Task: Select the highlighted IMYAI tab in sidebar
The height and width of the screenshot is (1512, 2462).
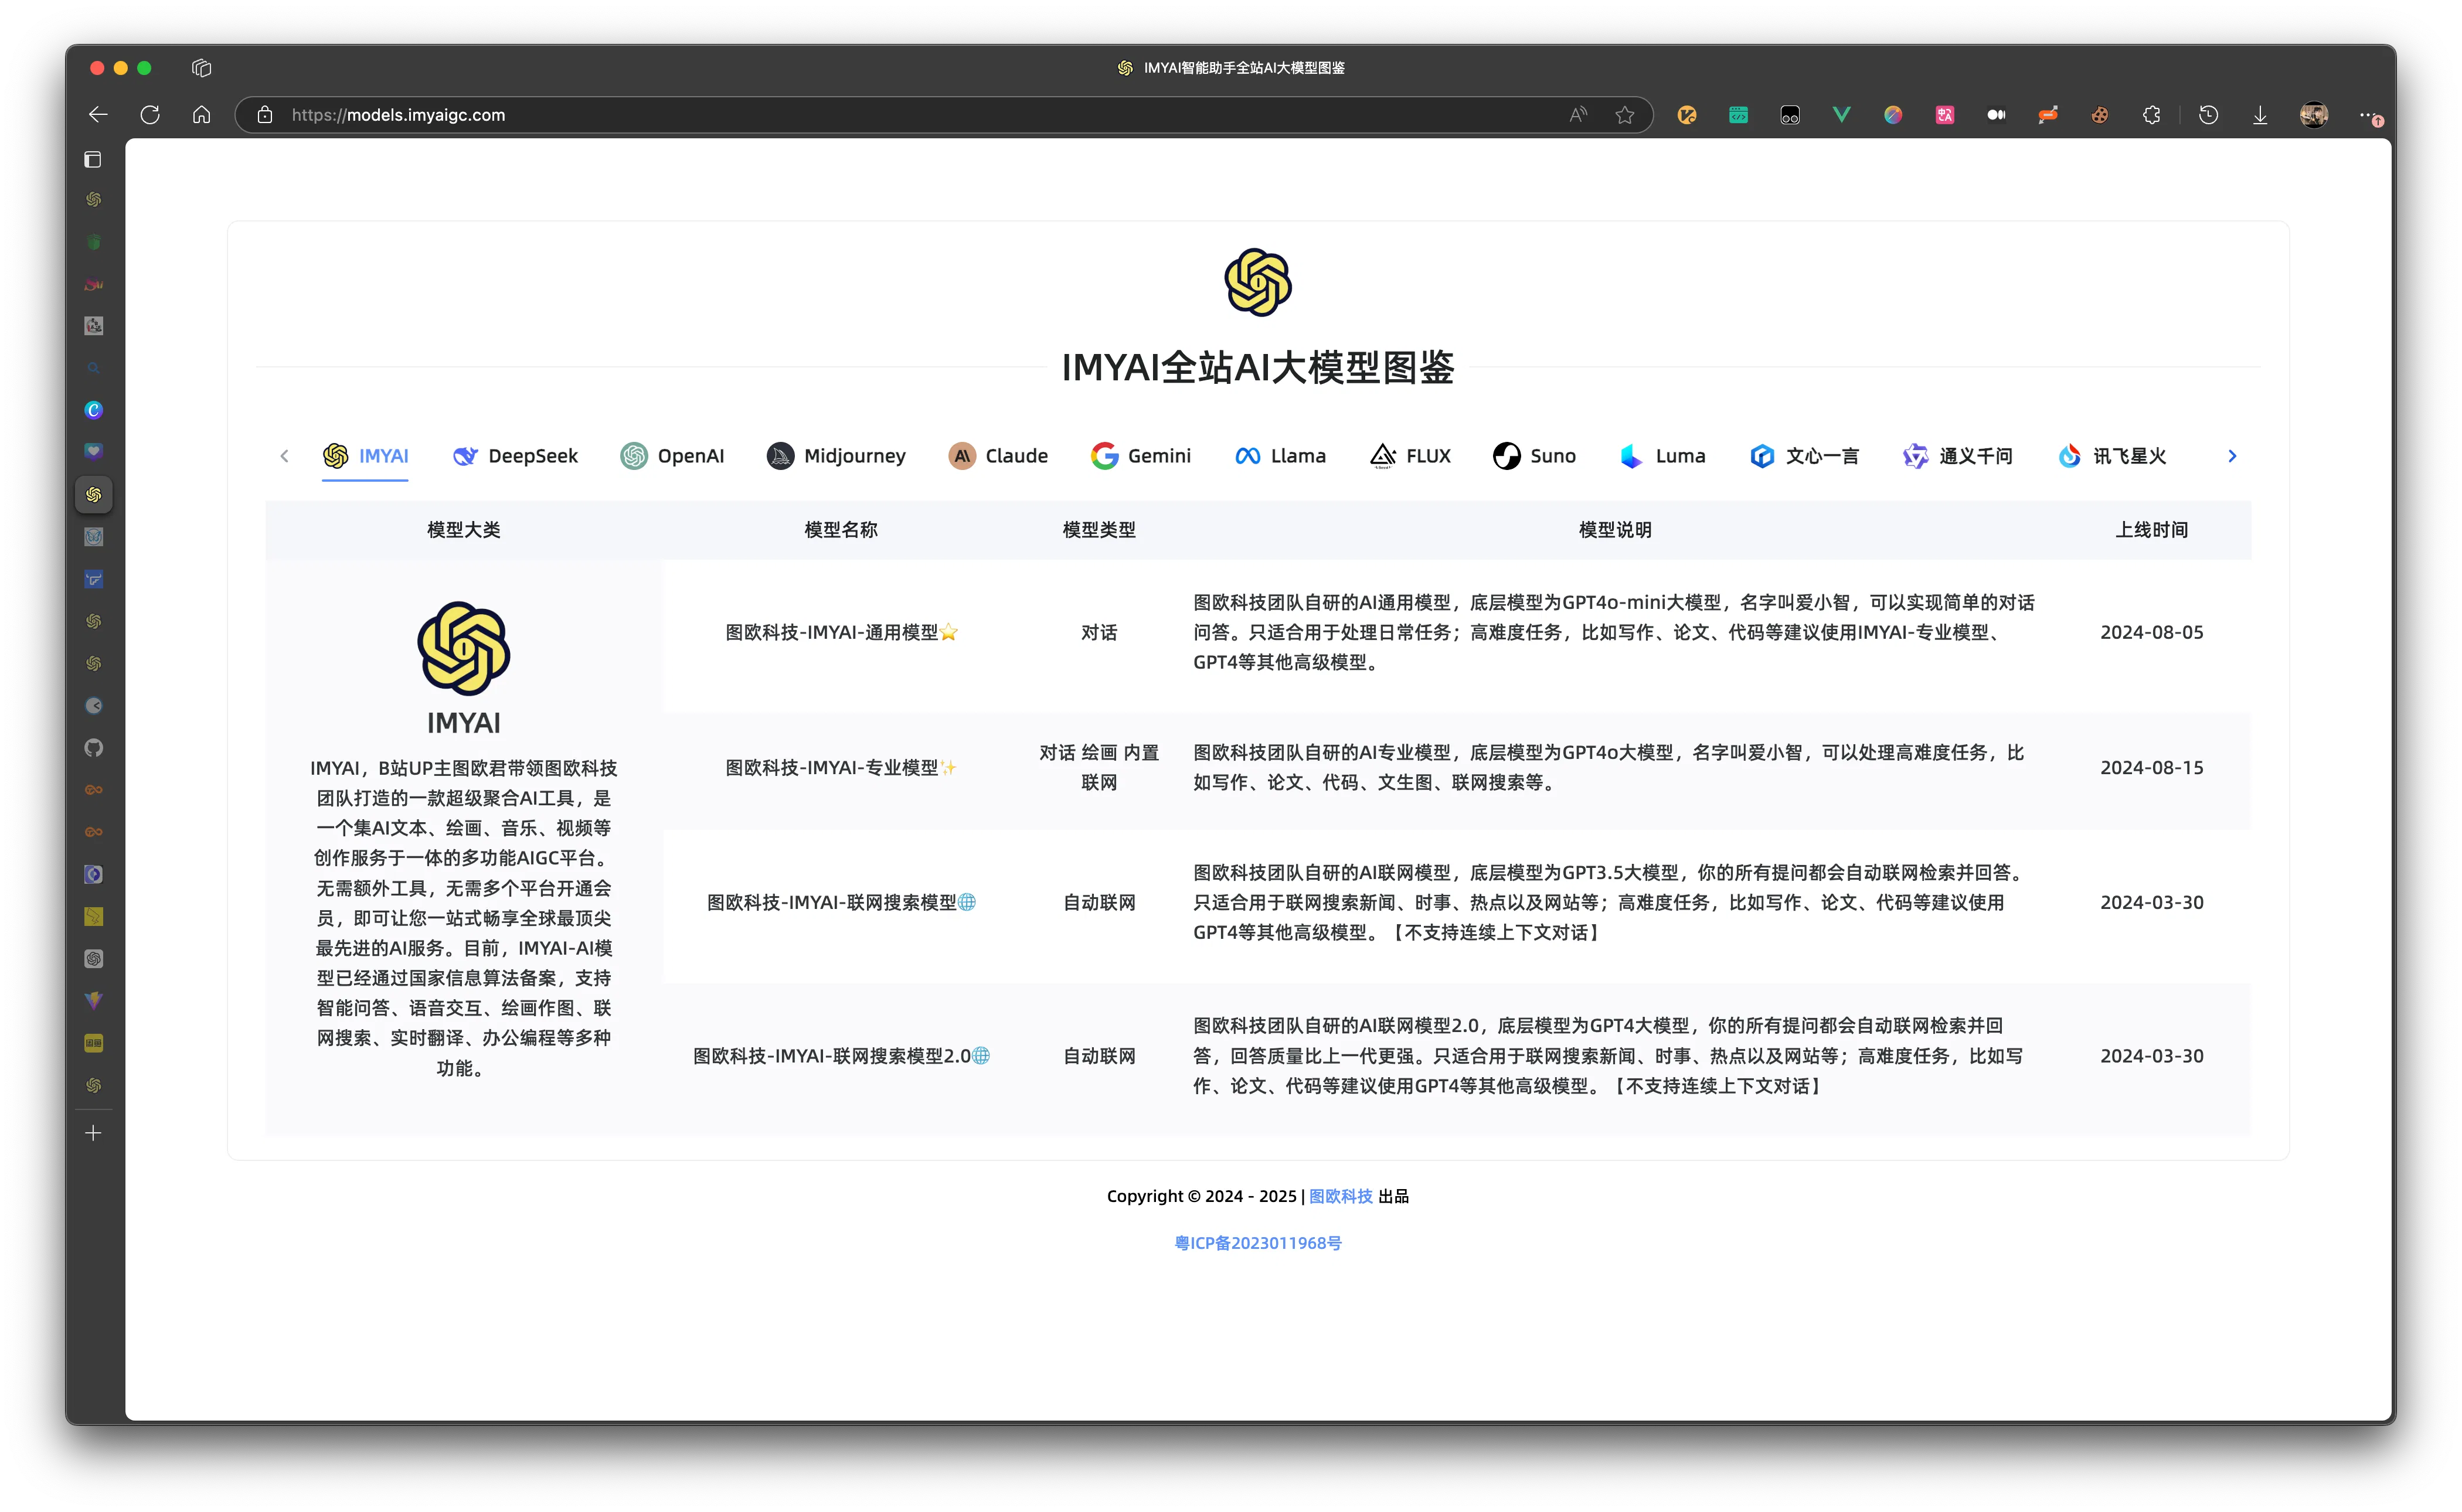Action: 93,495
